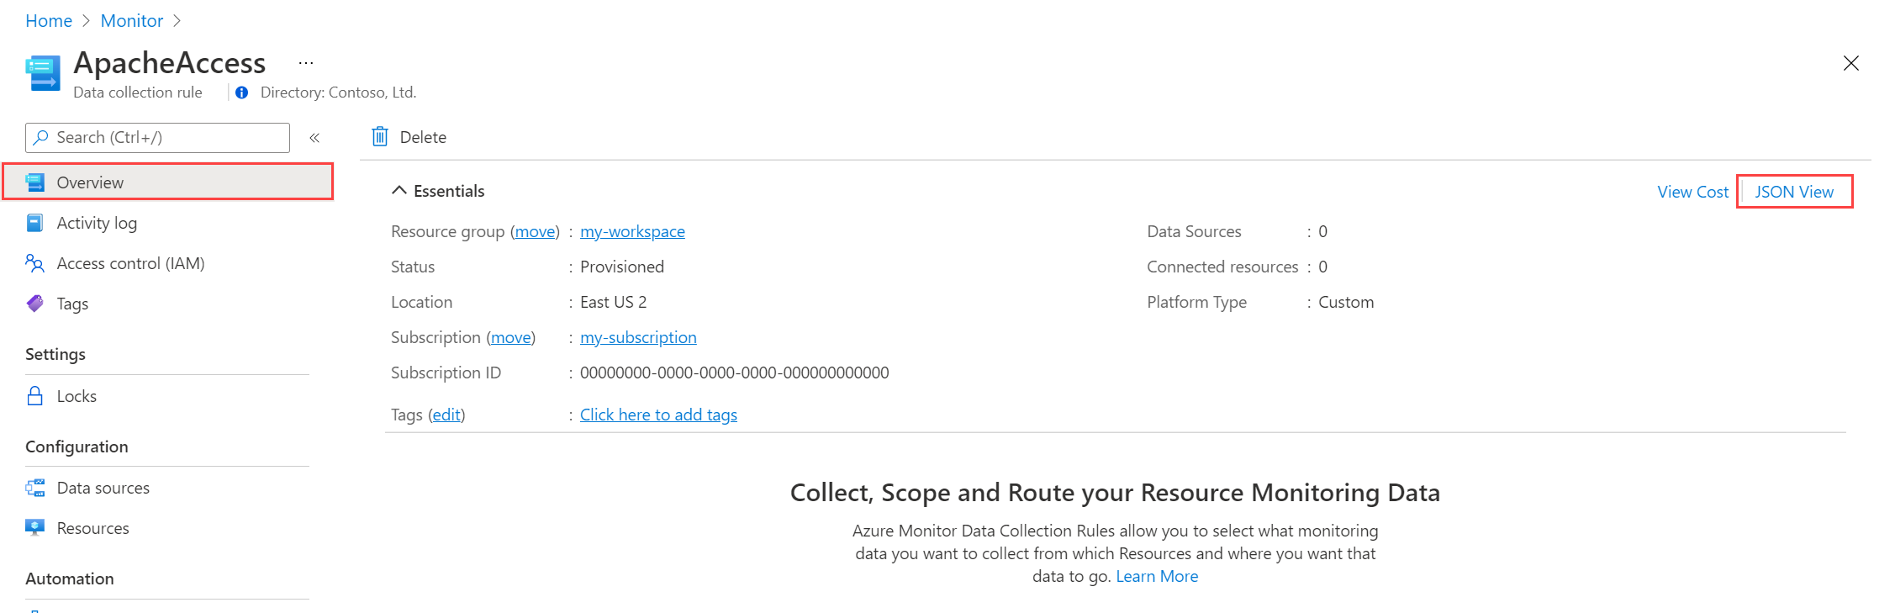Open the my-workspace resource group

pyautogui.click(x=632, y=231)
